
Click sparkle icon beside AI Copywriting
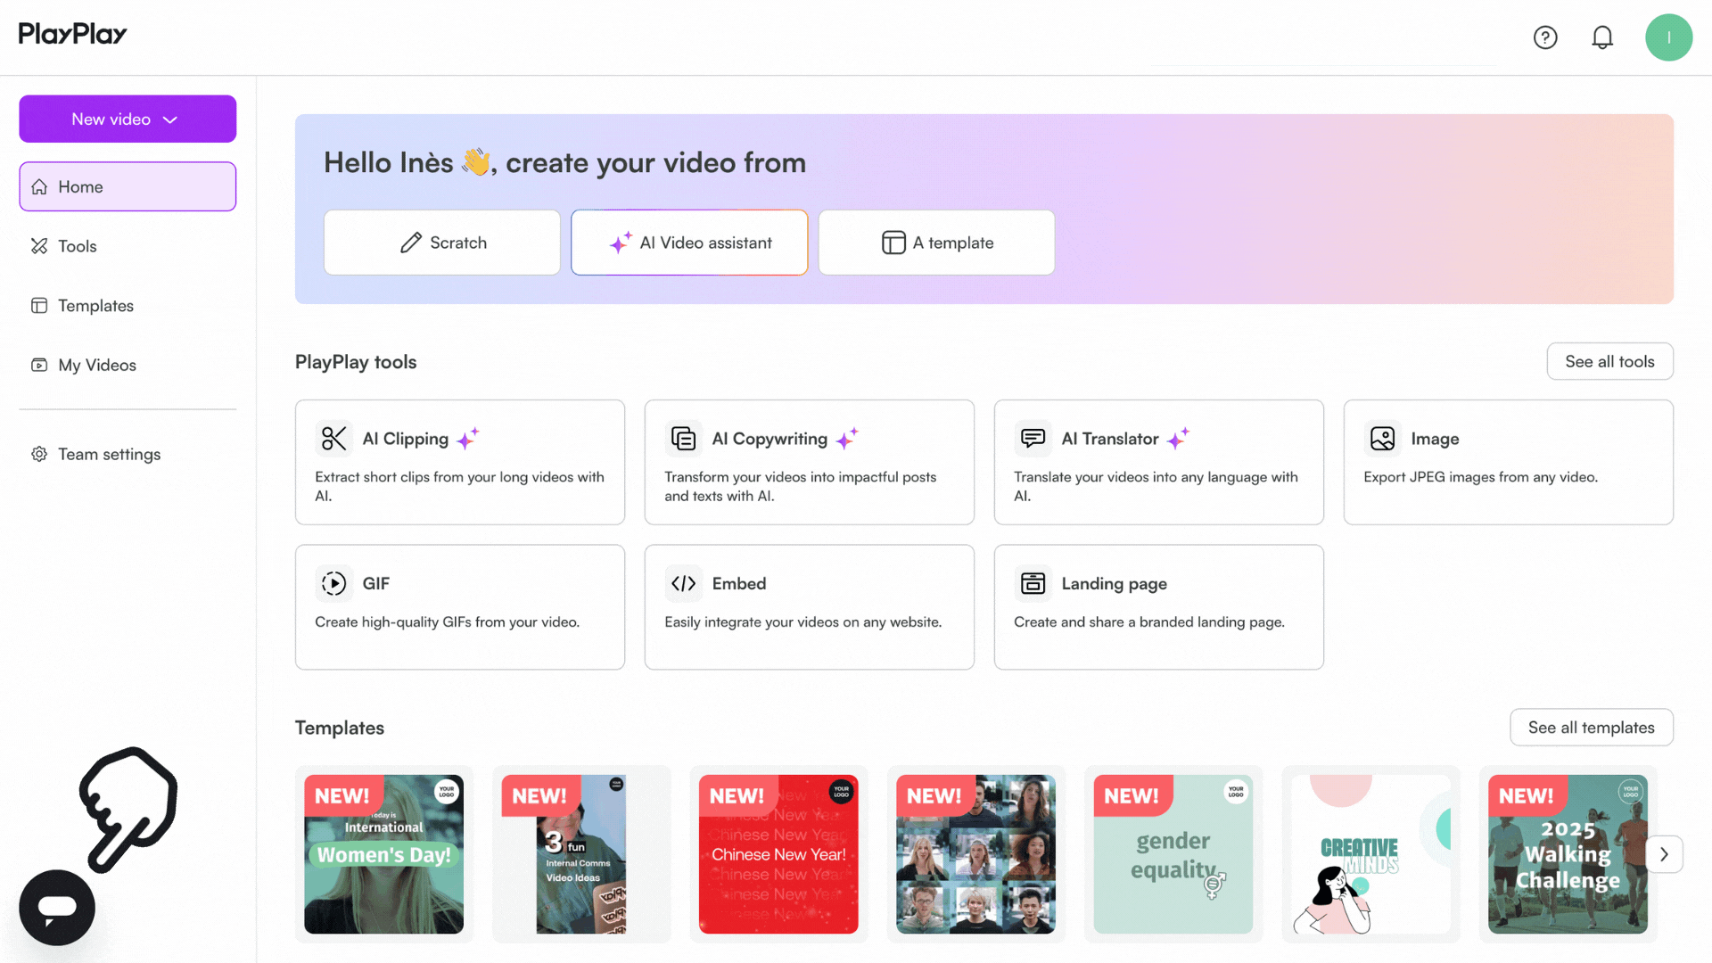tap(847, 438)
